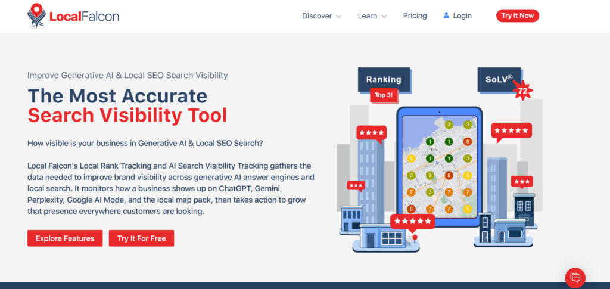Click the SoLV badge in the illustration
This screenshot has height=289, width=610.
(499, 80)
